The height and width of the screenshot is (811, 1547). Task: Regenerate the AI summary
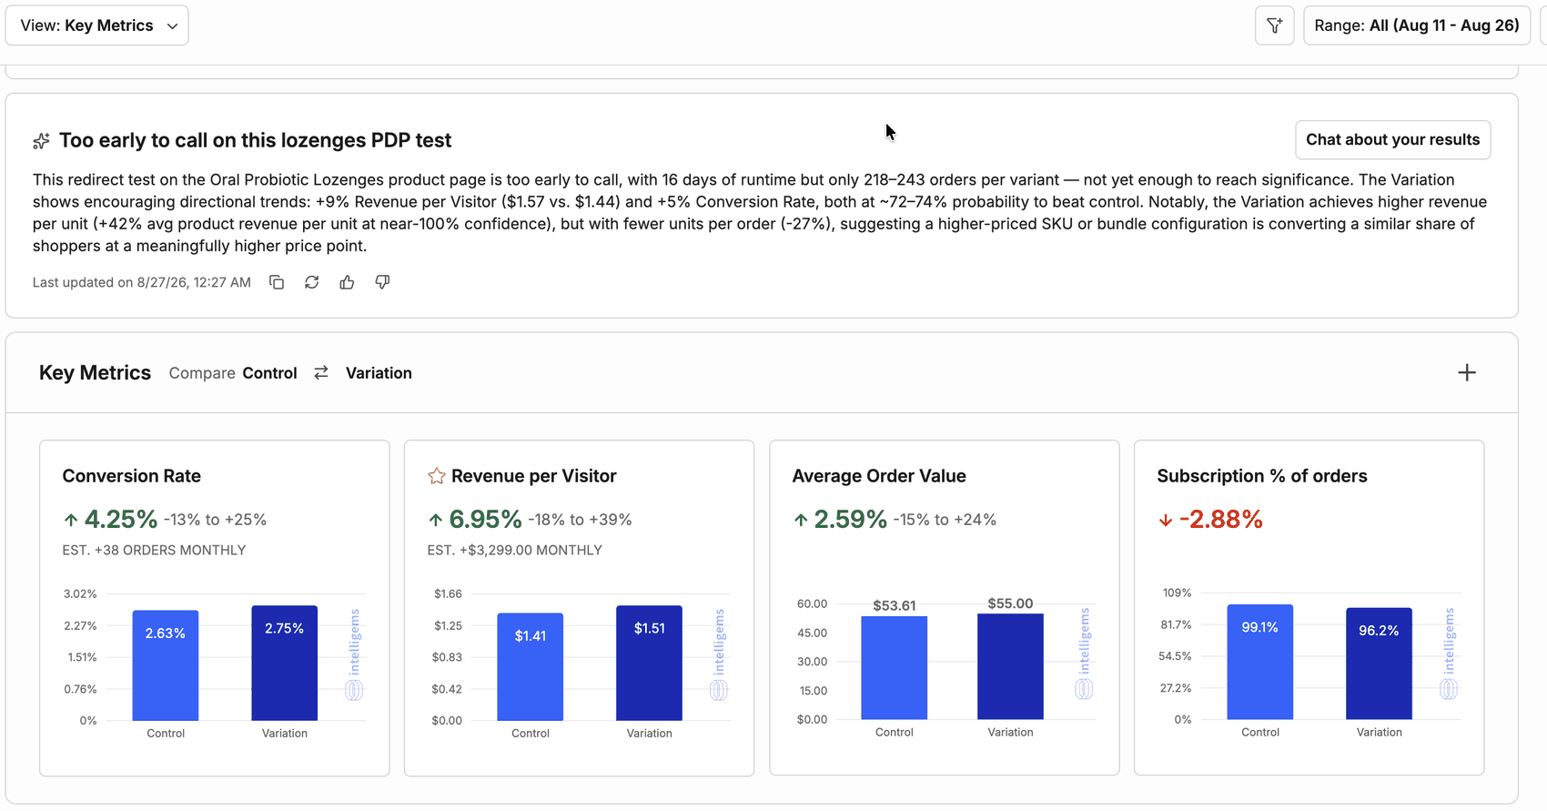point(312,282)
